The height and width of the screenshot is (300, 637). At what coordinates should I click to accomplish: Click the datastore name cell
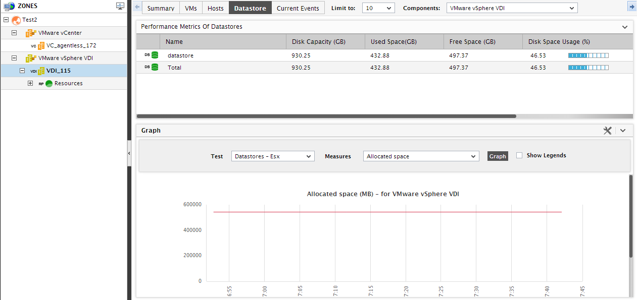180,55
